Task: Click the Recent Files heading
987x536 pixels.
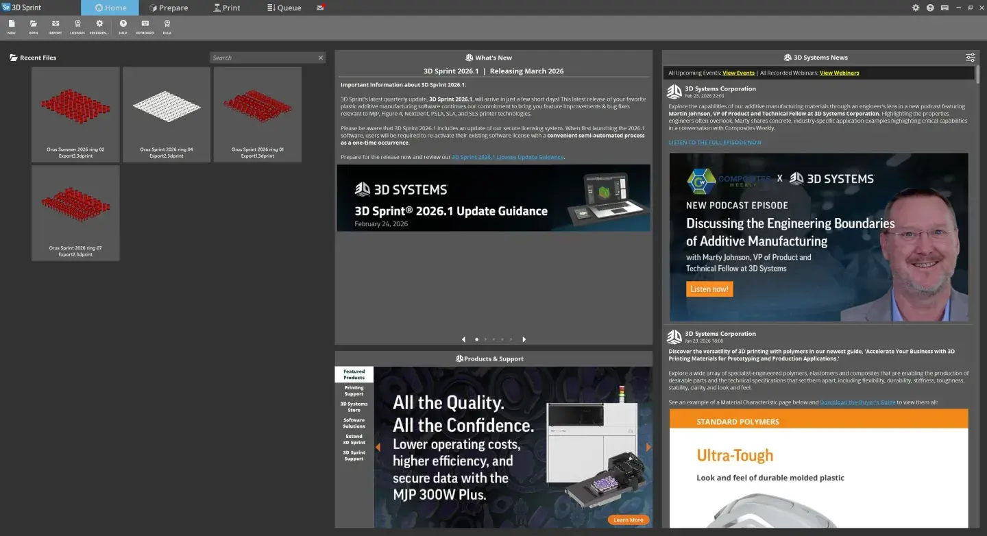Action: (33, 58)
